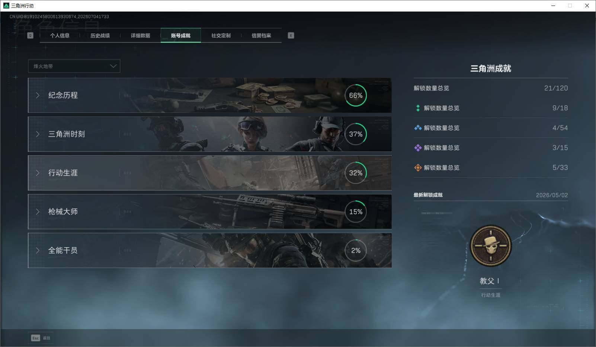Expand the 纪念历程 achievement category

pyautogui.click(x=210, y=95)
